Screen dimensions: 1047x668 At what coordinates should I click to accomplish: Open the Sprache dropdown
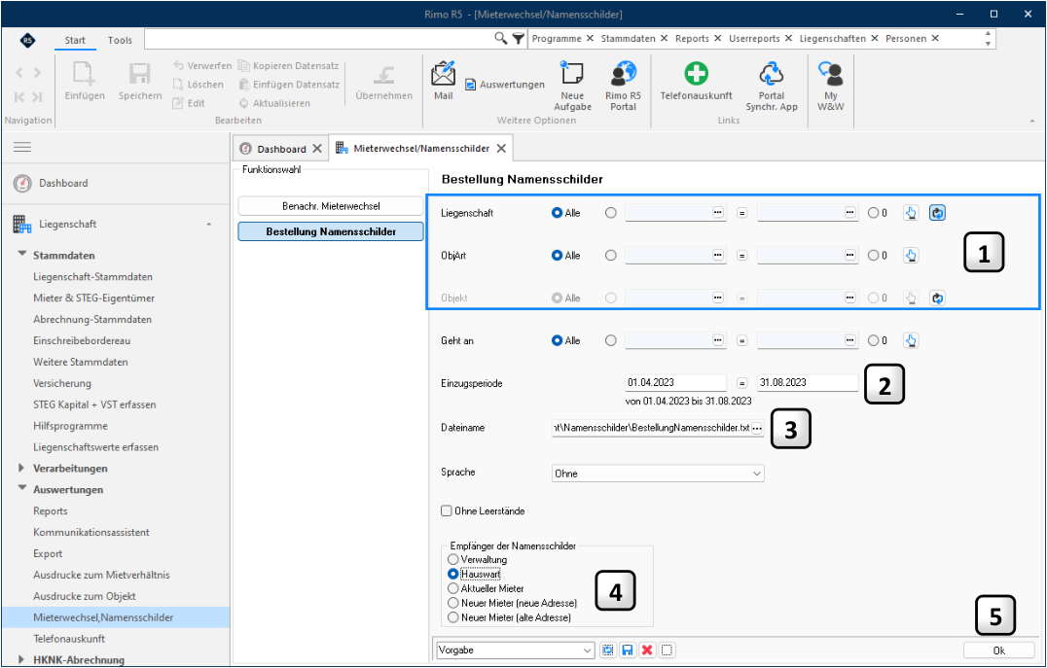pyautogui.click(x=658, y=474)
